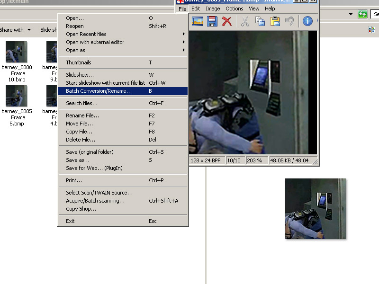This screenshot has width=379, height=284.
Task: Select Search files... menu entry
Action: [123, 103]
